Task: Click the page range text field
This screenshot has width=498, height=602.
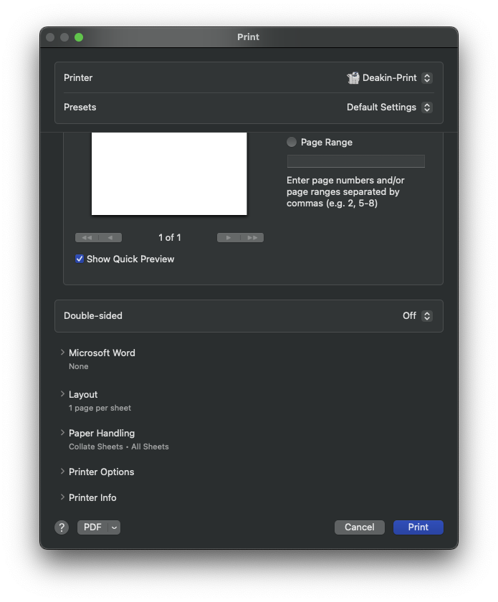Action: (x=355, y=161)
